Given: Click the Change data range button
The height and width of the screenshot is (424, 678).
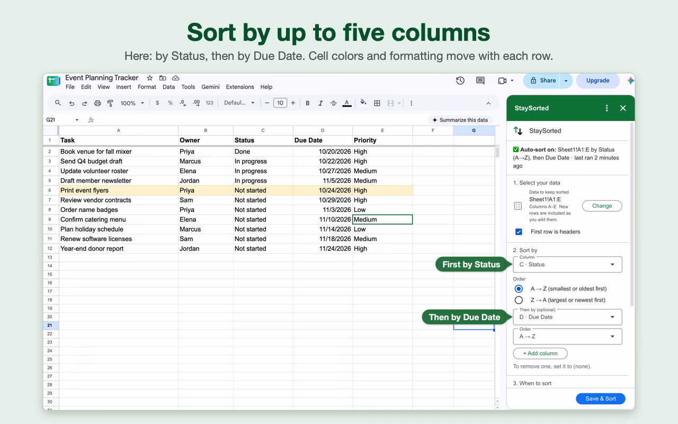Looking at the screenshot, I should pos(602,206).
